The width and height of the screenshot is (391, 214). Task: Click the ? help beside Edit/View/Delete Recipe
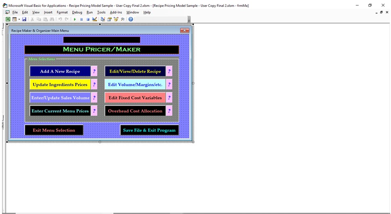pyautogui.click(x=169, y=71)
